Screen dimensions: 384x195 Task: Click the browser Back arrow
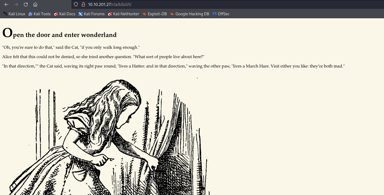(x=6, y=5)
